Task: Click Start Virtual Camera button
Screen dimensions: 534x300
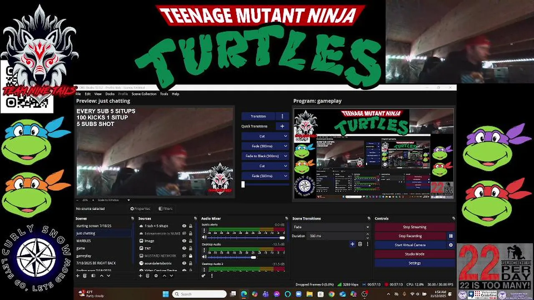Action: 411,245
